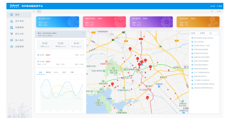
Task: Expand the 江苏省 province dropdown
Action: (194, 33)
